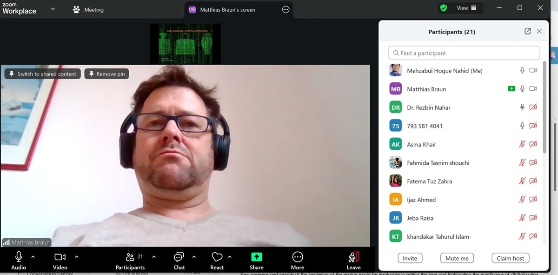Click the green encryption shield icon
The image size is (558, 275).
coord(444,8)
